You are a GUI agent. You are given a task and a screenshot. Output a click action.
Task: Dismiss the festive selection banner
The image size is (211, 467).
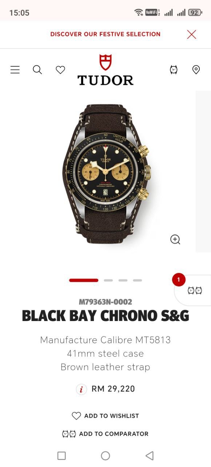click(191, 34)
